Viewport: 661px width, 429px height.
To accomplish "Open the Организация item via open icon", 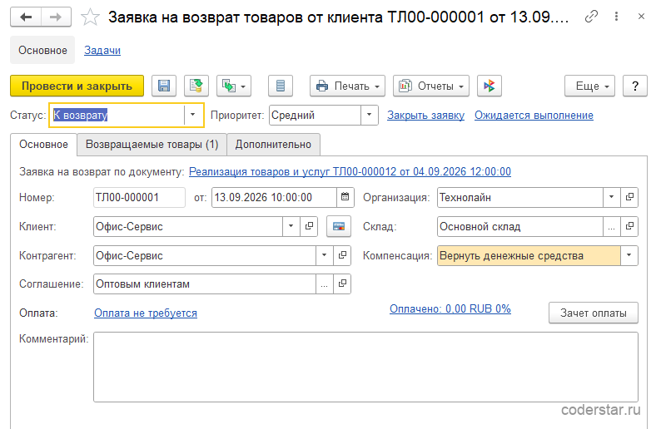I will click(x=629, y=197).
